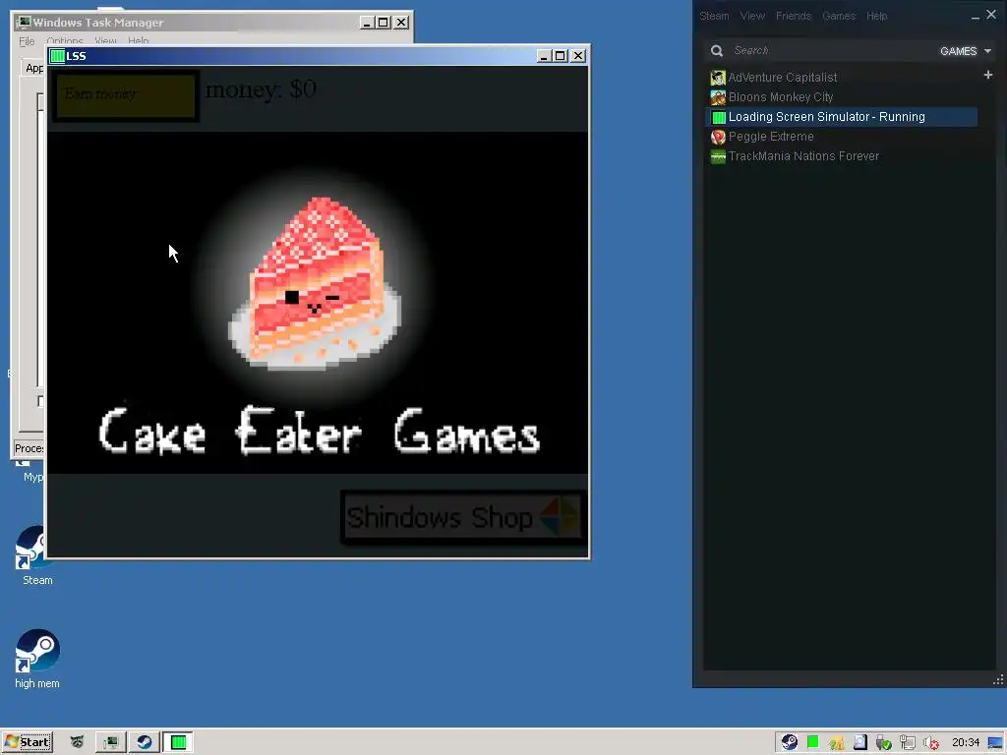Click the AdVenture Capitalist game icon
Viewport: 1007px width, 755px height.
(x=718, y=78)
